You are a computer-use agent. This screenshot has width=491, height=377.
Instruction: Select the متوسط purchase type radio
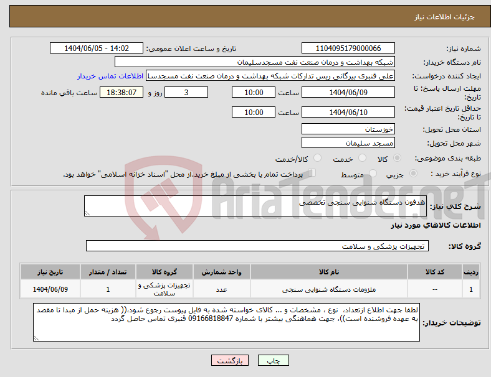(373, 174)
